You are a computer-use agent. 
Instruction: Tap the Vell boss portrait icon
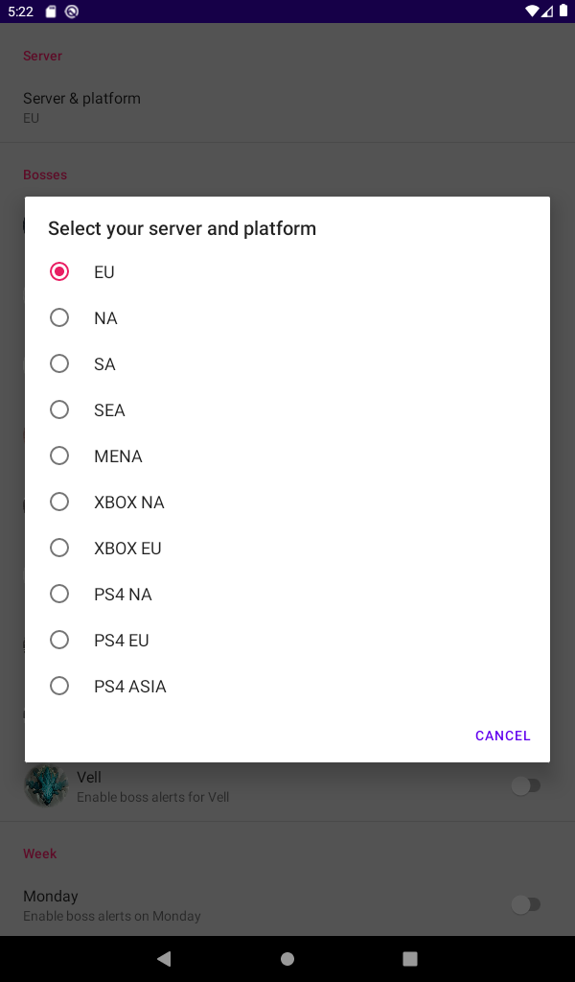click(46, 784)
